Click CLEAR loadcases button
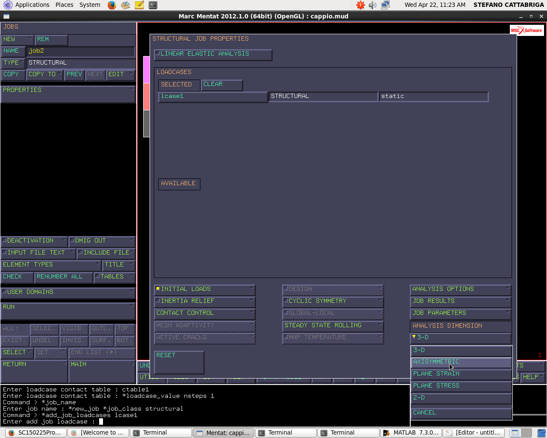 (x=222, y=85)
